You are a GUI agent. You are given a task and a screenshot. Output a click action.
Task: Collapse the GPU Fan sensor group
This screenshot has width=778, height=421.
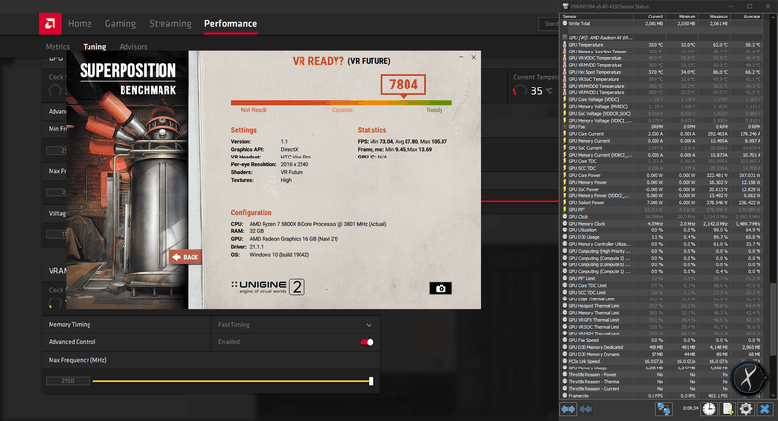pos(565,127)
